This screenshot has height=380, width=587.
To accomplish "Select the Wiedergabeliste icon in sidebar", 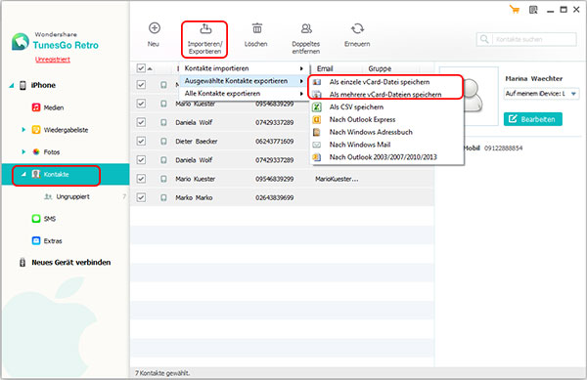I will click(x=36, y=130).
